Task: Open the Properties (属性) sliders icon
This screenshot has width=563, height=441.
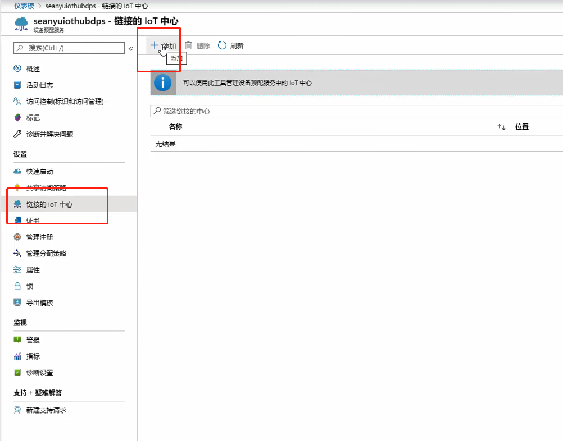Action: (17, 270)
